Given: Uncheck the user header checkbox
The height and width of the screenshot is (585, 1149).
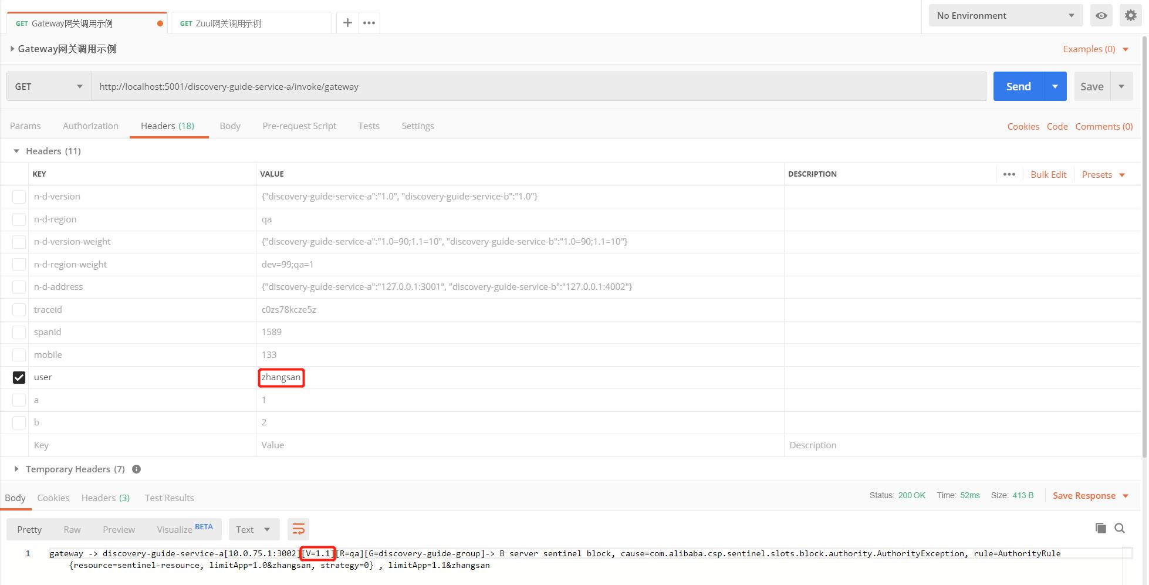Looking at the screenshot, I should 19,377.
